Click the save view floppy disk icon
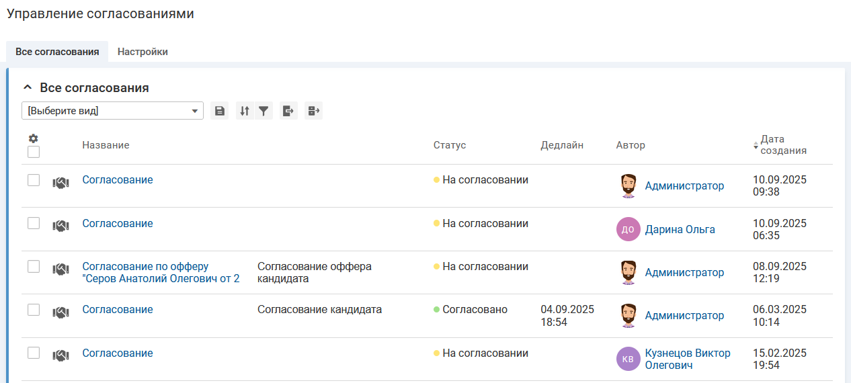Screen dimensions: 851x383 (x=219, y=111)
